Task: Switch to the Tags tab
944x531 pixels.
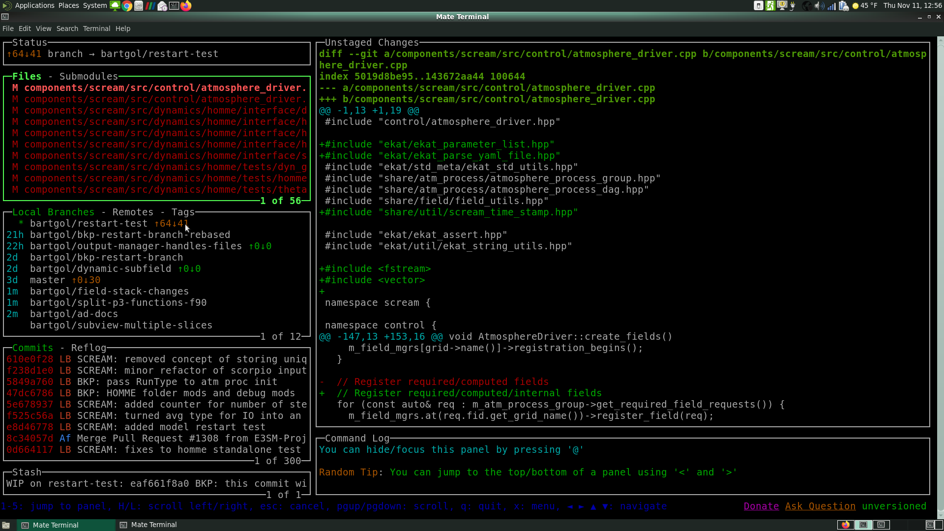Action: click(x=183, y=212)
